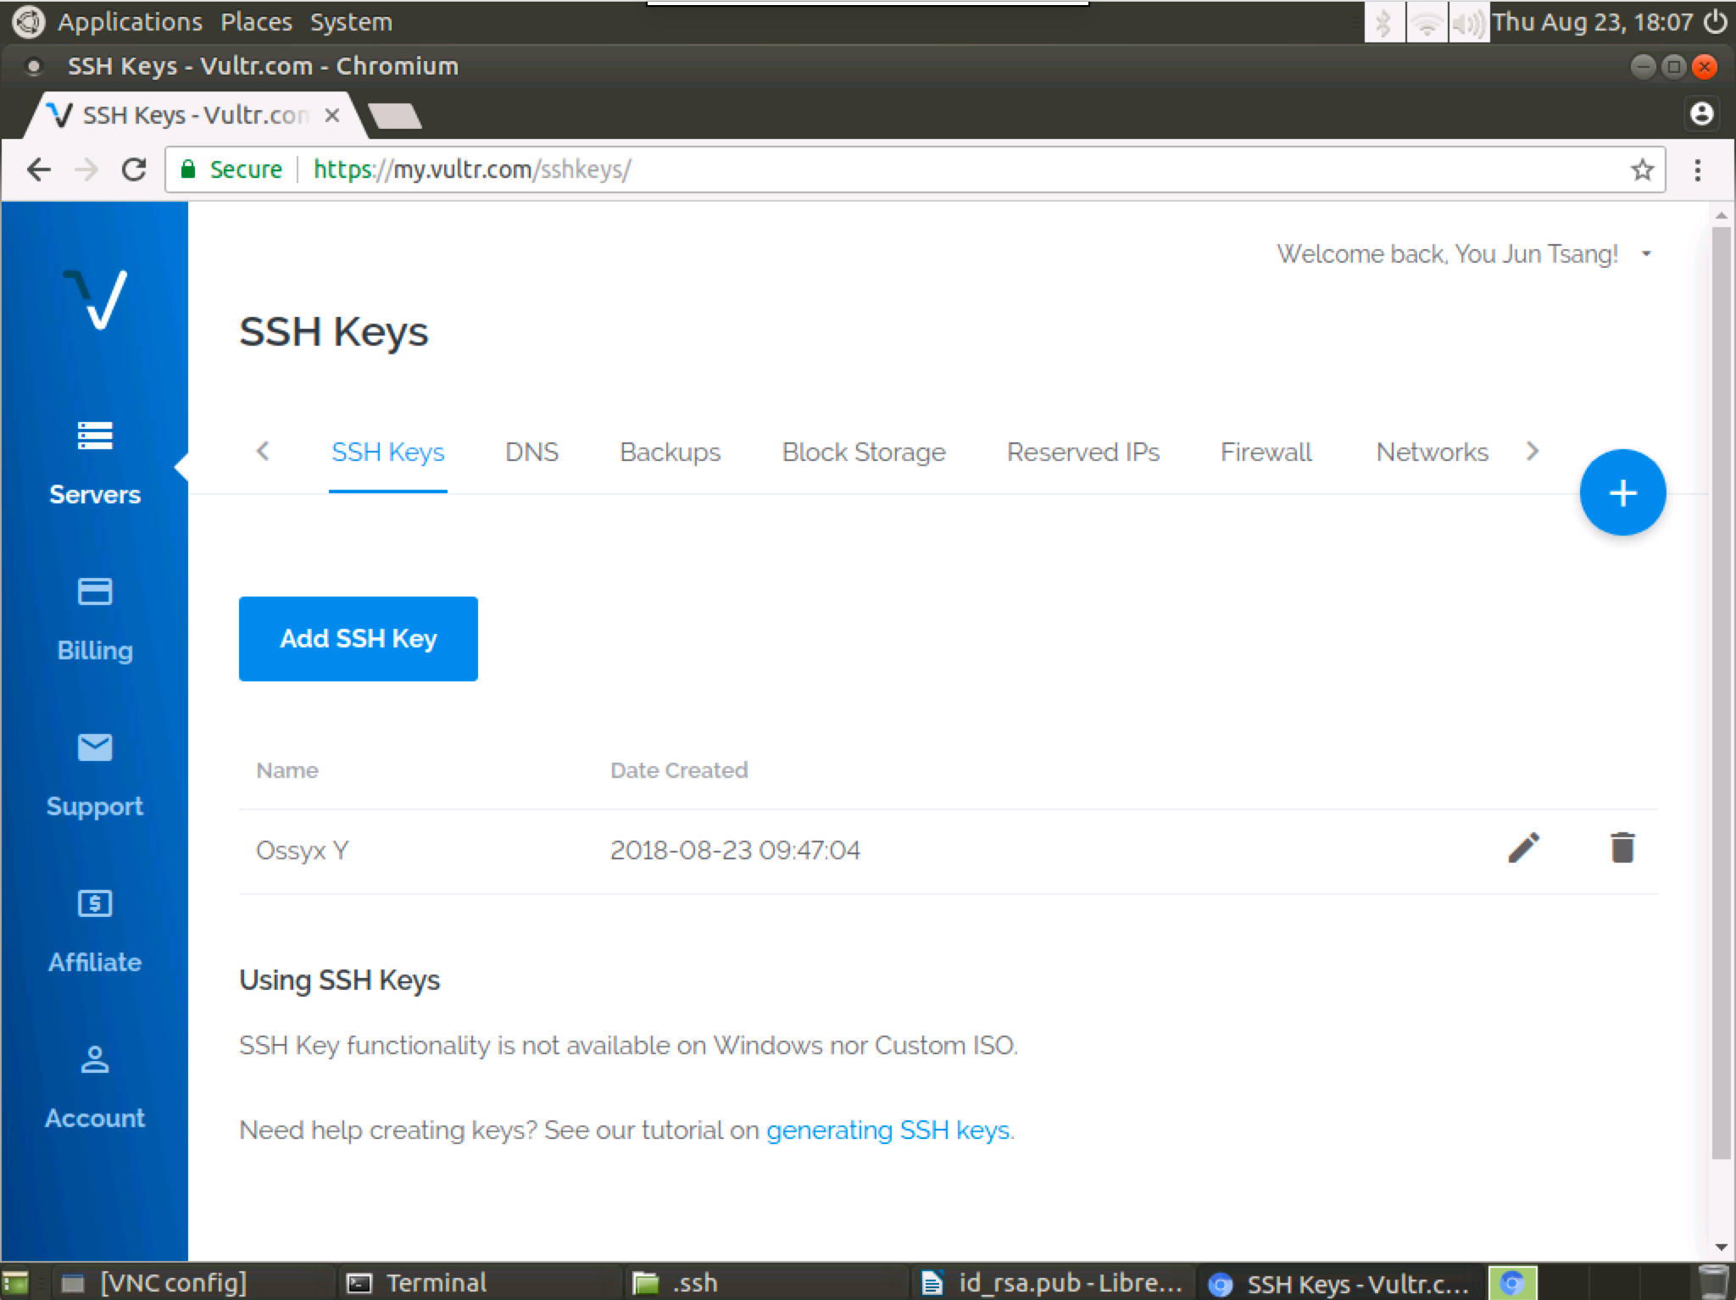Click the Chromium profile avatar icon
The height and width of the screenshot is (1300, 1736).
point(1701,114)
